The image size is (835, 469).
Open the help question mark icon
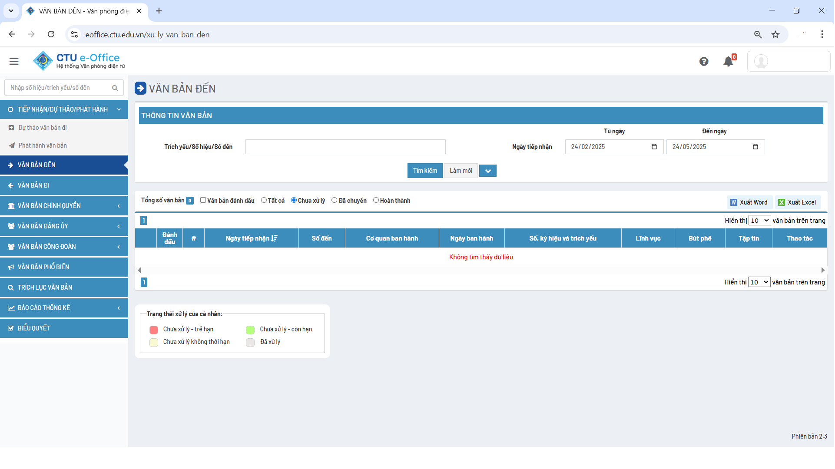(x=704, y=62)
